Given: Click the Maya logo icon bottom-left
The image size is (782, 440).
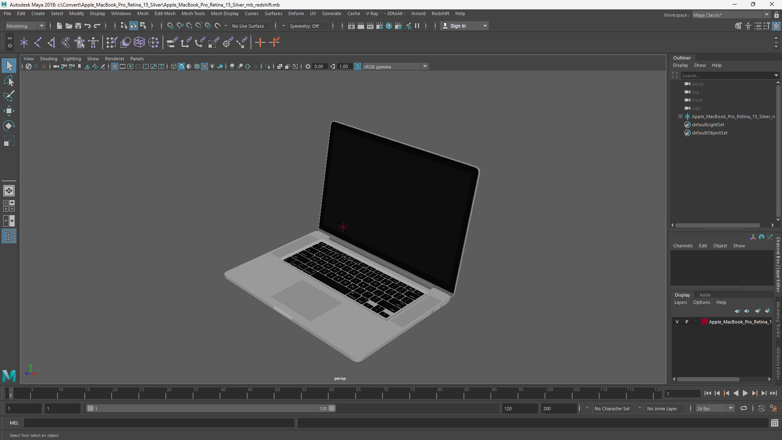Looking at the screenshot, I should tap(9, 375).
